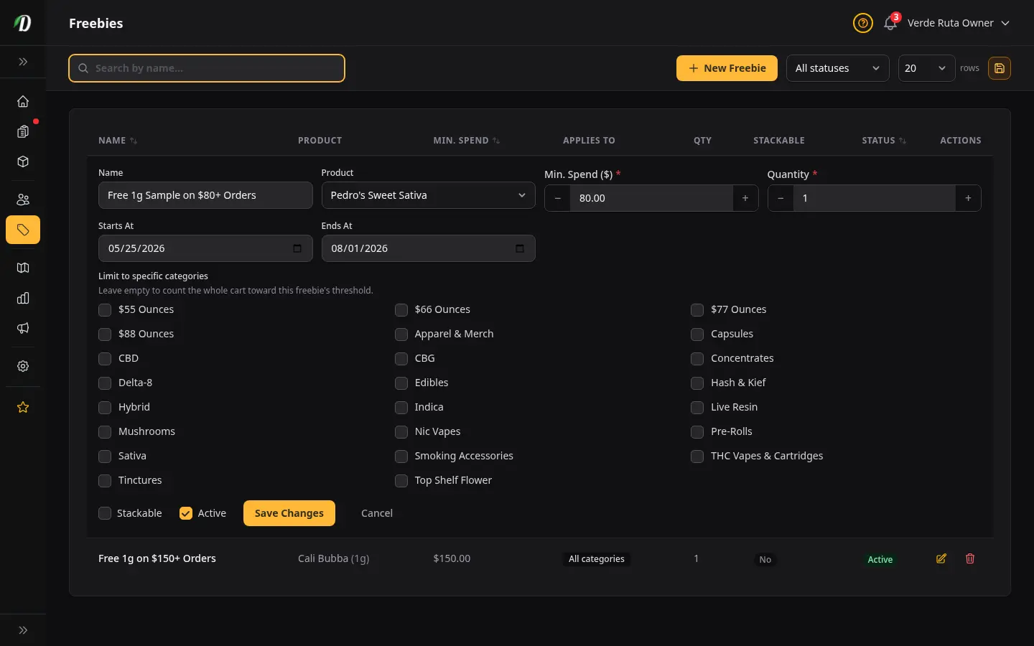Check the Concentrates category
1034x646 pixels.
[x=697, y=359]
